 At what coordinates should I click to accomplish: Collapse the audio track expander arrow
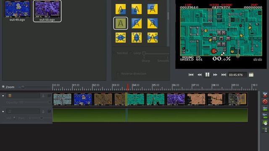pyautogui.click(x=3, y=112)
